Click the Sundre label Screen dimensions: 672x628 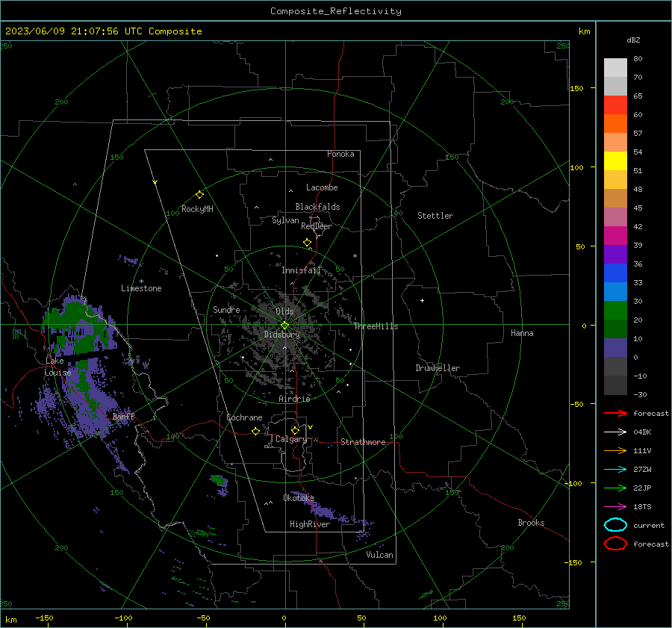pos(226,309)
